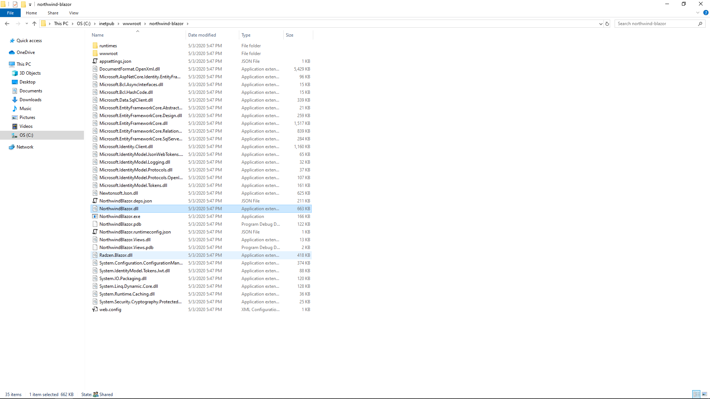The height and width of the screenshot is (399, 710).
Task: Open the Recent locations dropdown arrow
Action: [27, 24]
